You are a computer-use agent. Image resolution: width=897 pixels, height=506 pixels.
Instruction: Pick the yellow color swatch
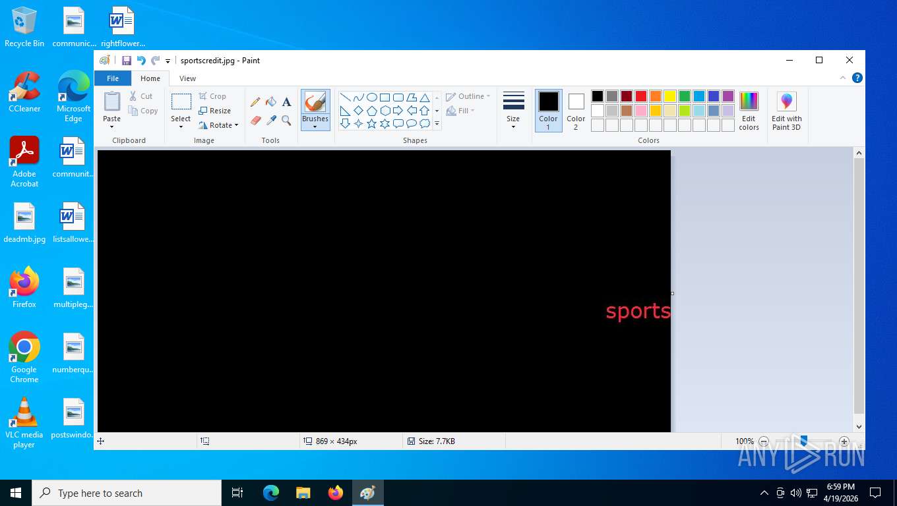pos(670,96)
